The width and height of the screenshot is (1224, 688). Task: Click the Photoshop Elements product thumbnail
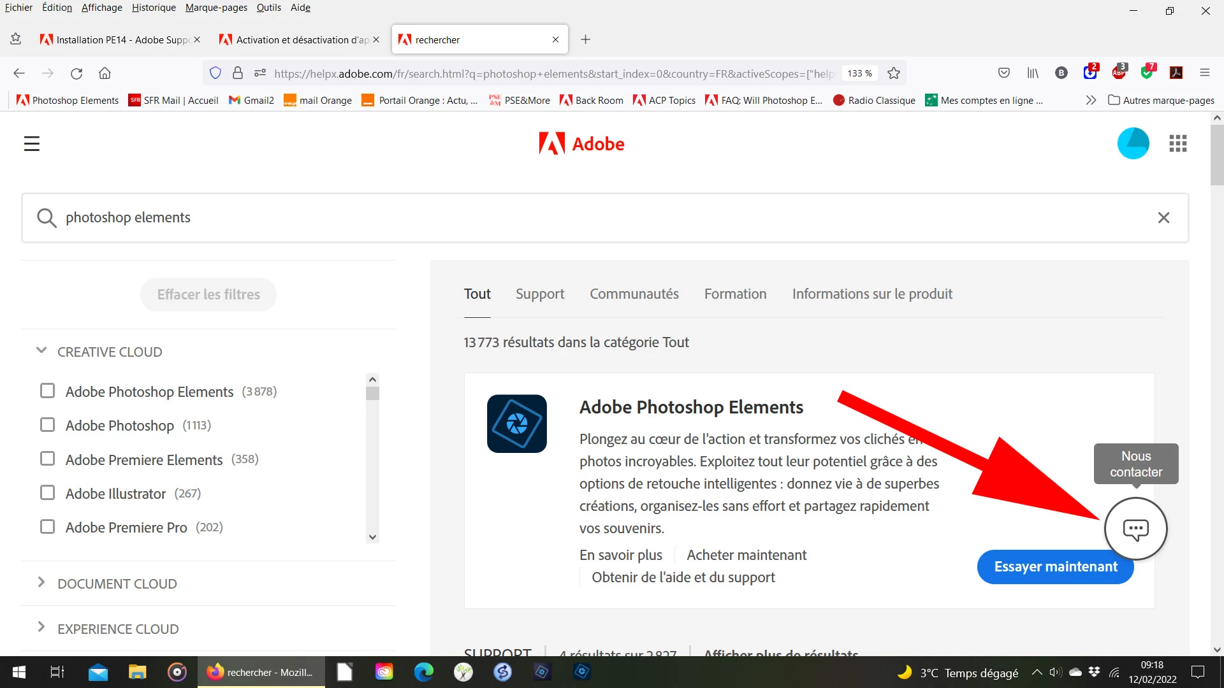(516, 424)
